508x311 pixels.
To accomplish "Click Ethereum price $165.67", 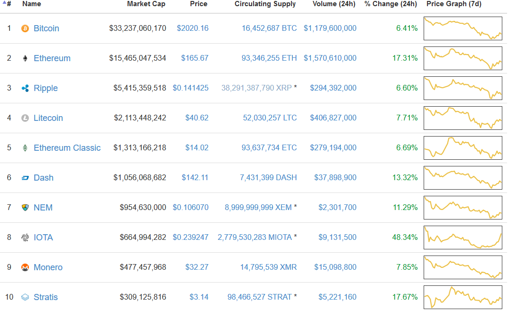I will pos(195,58).
